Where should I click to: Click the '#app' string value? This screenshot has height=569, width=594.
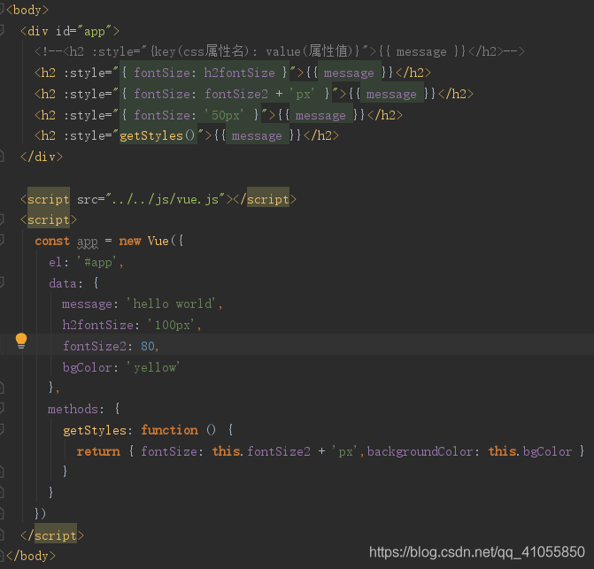(x=96, y=262)
